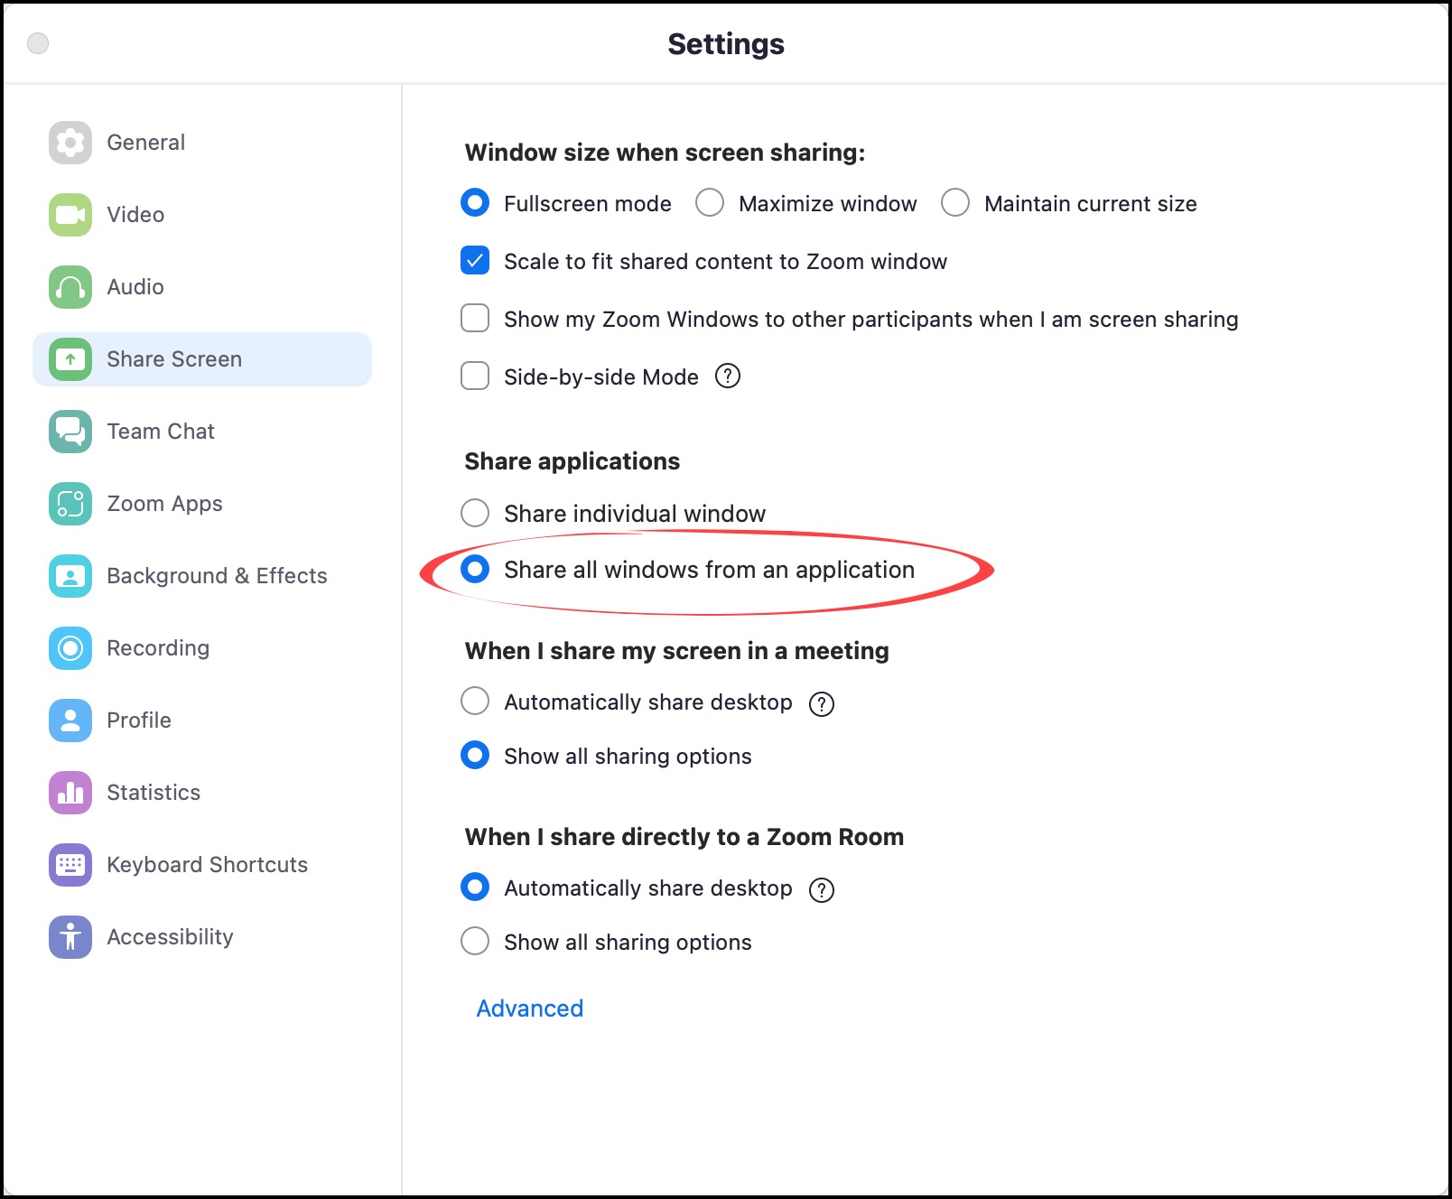Switch to the Profile settings tab

(x=139, y=720)
